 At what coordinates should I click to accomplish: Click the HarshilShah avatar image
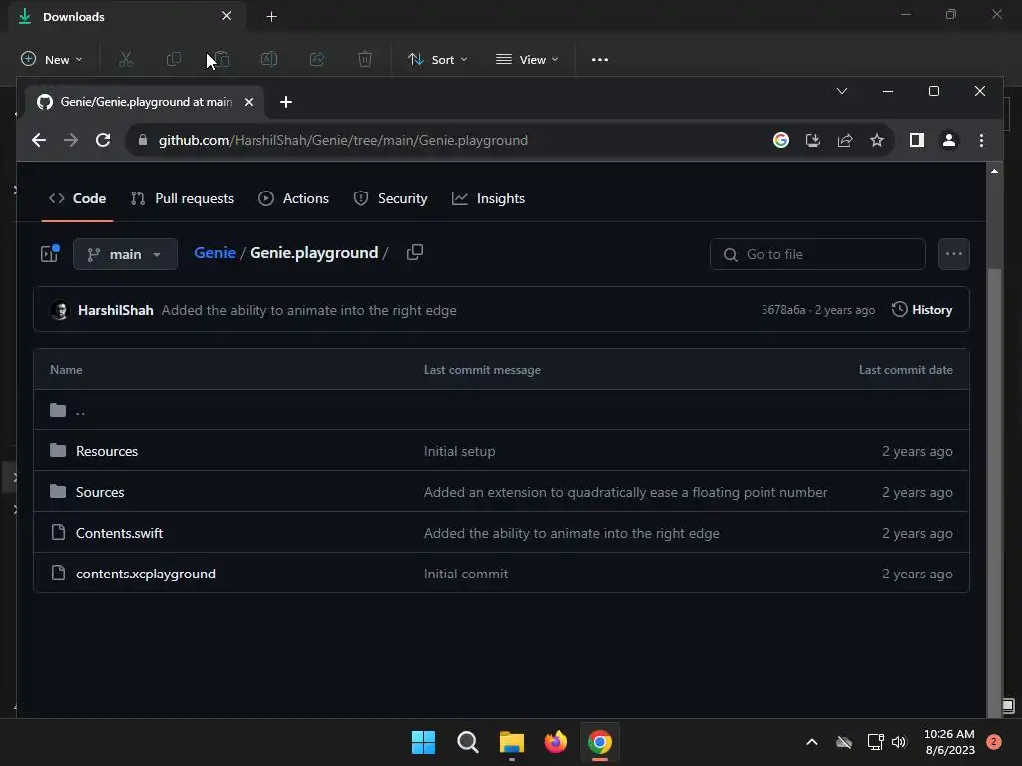tap(59, 310)
